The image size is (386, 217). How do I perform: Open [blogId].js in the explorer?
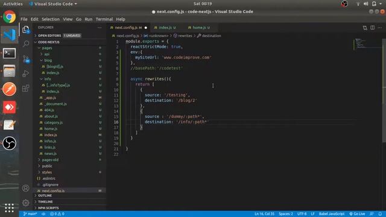click(x=70, y=67)
